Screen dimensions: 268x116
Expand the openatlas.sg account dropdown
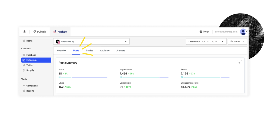point(91,42)
